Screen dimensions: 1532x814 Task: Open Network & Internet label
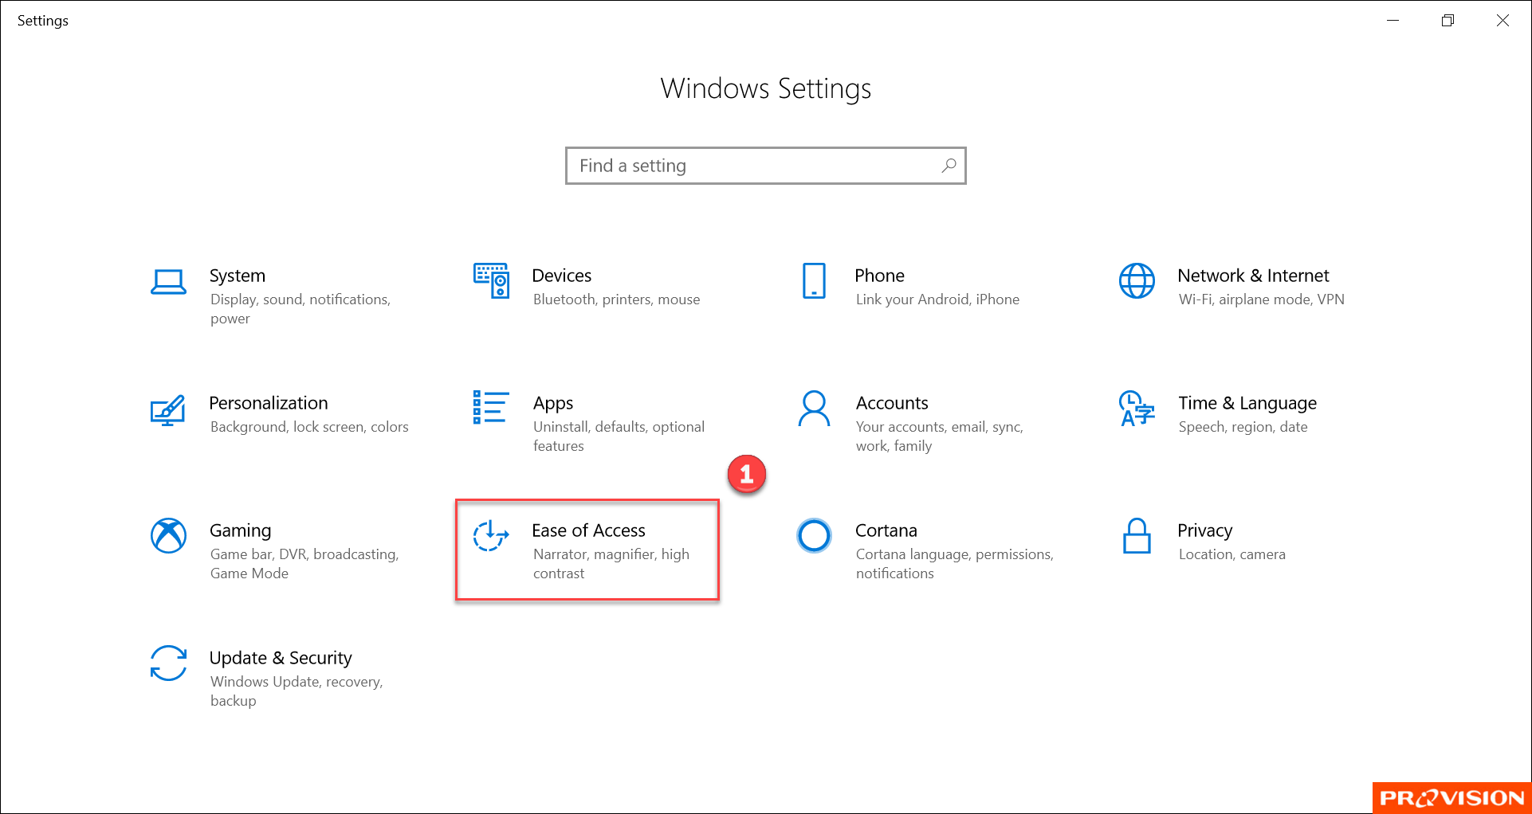1253,276
